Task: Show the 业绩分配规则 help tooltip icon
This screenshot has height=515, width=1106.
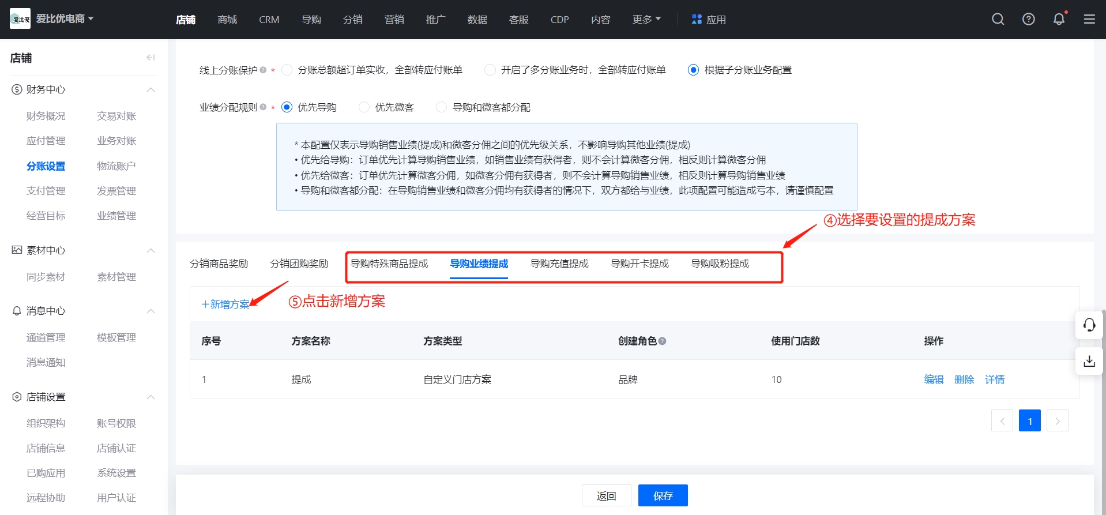Action: (x=263, y=107)
